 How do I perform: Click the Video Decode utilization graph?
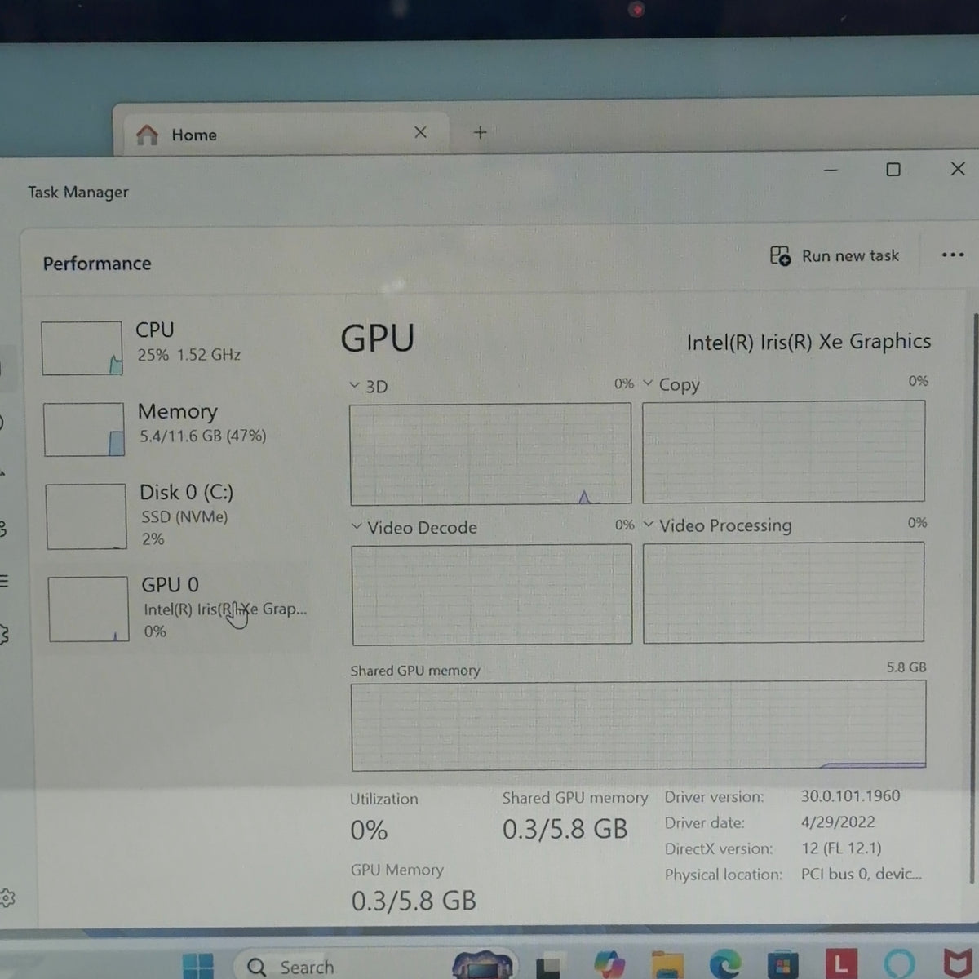coord(492,594)
